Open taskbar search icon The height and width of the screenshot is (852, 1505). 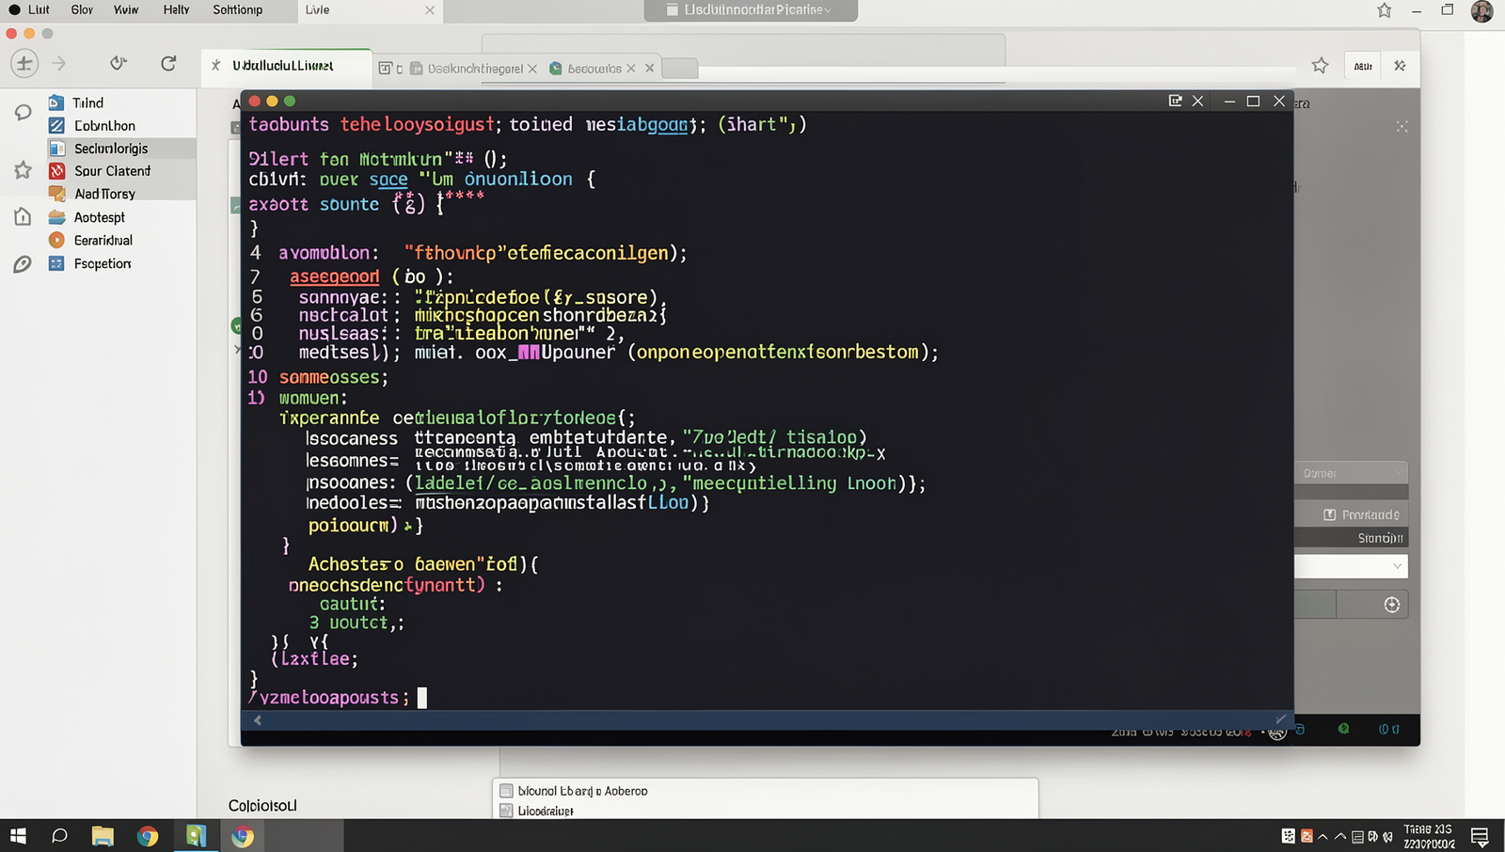(59, 836)
